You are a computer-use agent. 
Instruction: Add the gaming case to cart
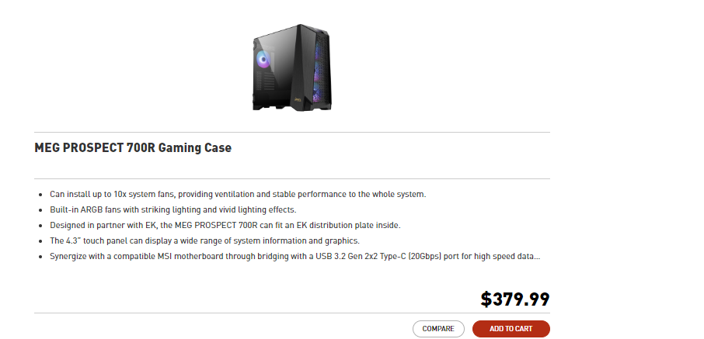(511, 329)
